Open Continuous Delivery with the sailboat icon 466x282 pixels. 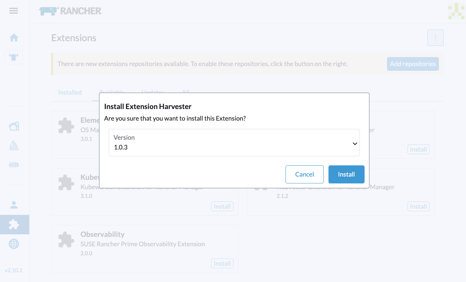[x=14, y=146]
